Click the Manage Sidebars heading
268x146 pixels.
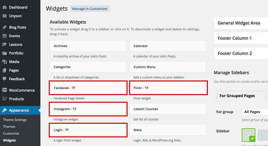pos(231,73)
